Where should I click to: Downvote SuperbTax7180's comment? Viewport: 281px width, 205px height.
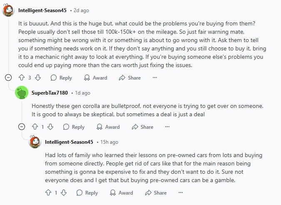(50, 127)
